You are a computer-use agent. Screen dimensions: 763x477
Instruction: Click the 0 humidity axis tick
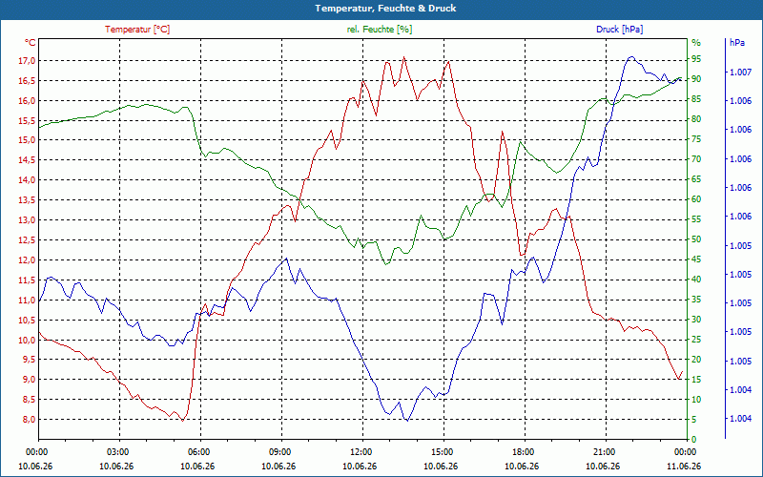[x=694, y=440]
